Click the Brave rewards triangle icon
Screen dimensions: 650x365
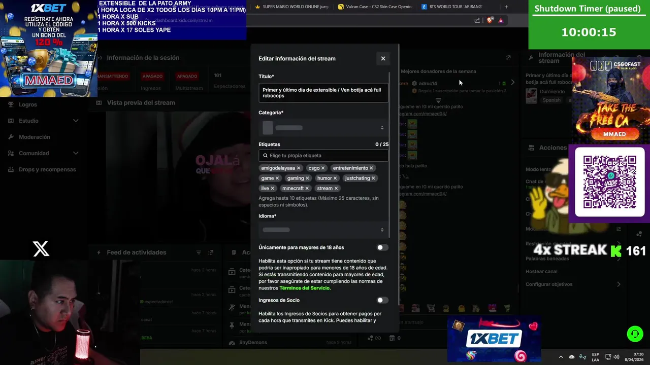pyautogui.click(x=501, y=20)
